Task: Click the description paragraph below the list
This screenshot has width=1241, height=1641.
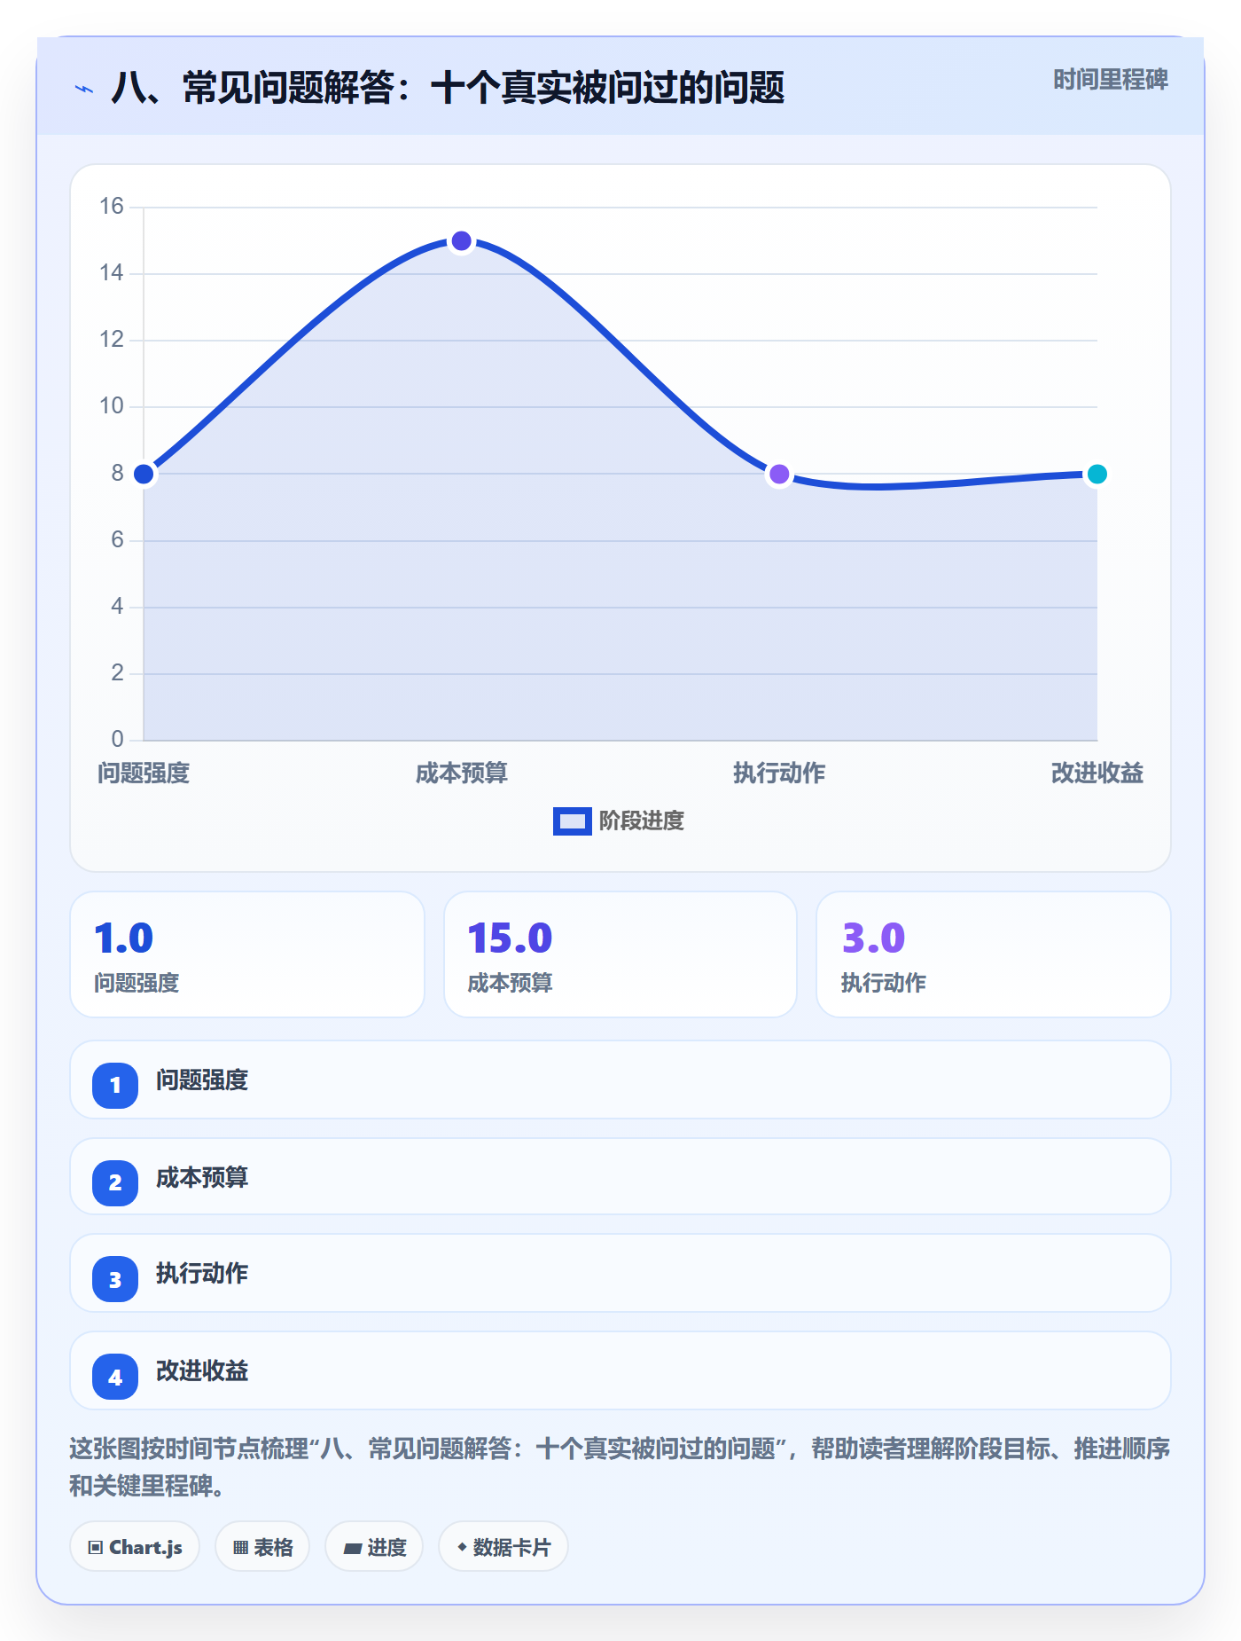Action: [620, 1466]
